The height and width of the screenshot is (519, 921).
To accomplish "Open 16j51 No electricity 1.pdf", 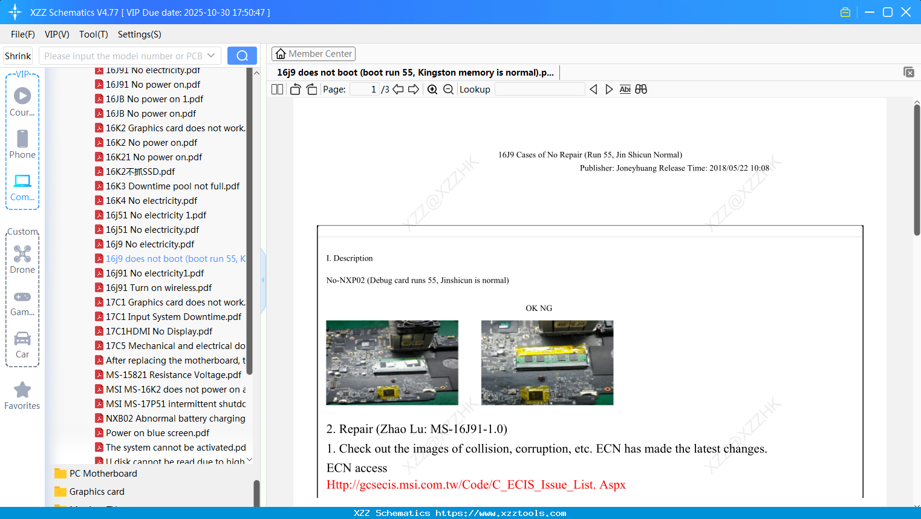I will click(151, 215).
